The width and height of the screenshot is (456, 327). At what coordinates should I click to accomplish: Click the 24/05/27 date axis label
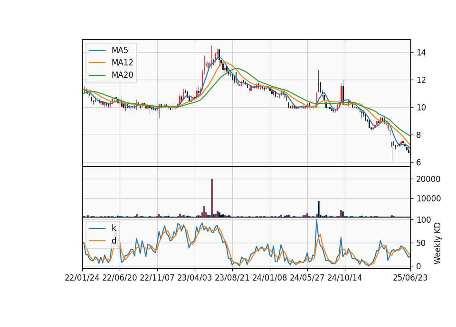[x=307, y=278]
